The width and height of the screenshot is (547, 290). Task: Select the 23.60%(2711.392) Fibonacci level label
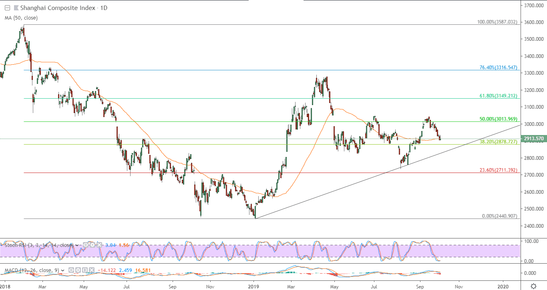click(x=499, y=170)
